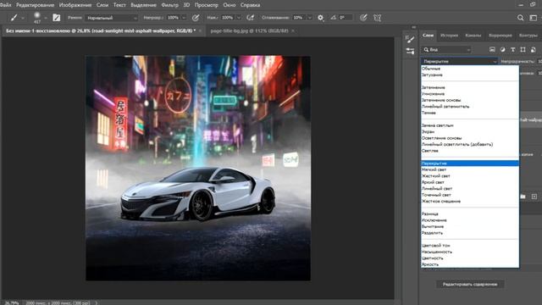Choose Экран blend mode
The height and width of the screenshot is (305, 542).
428,132
